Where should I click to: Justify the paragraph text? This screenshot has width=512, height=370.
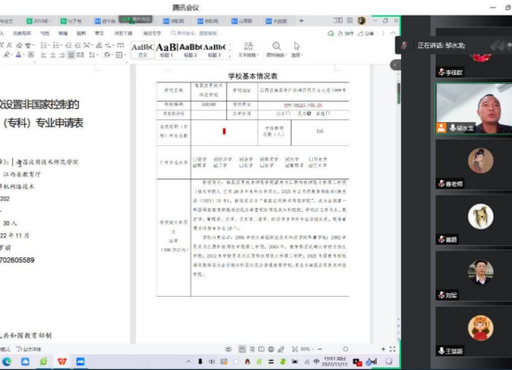[x=71, y=55]
